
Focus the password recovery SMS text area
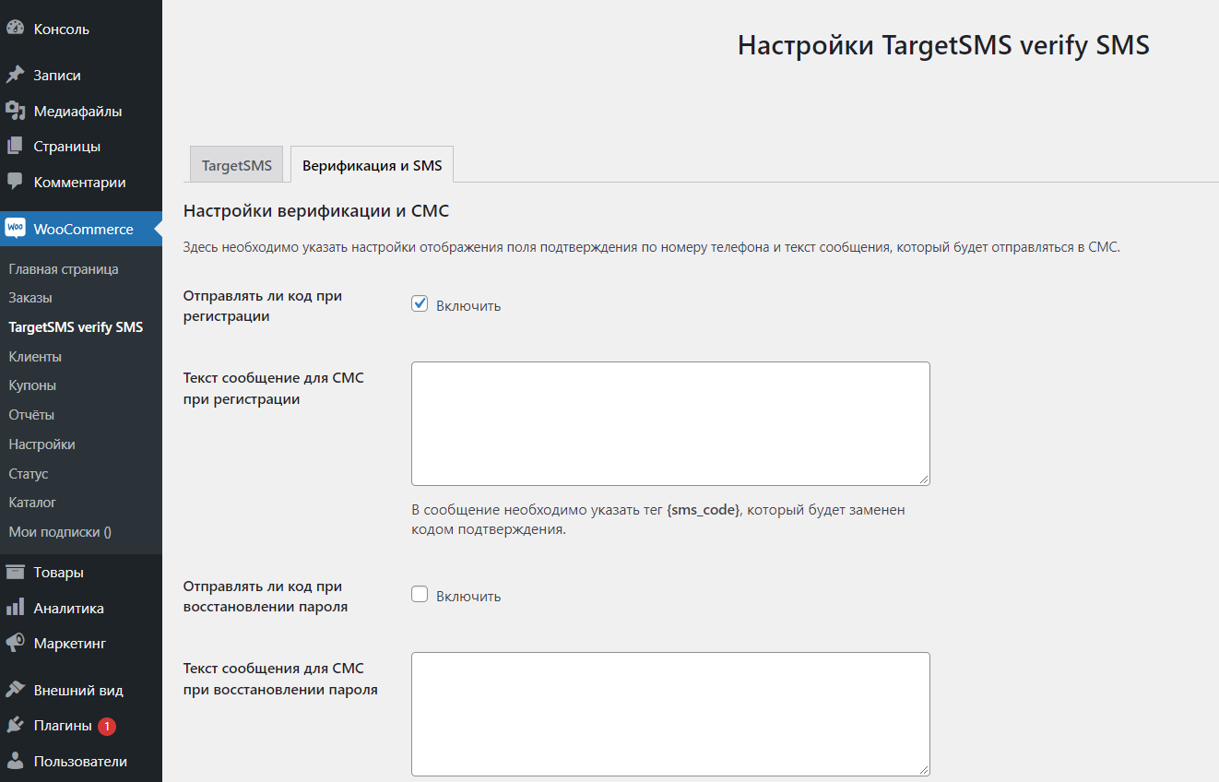click(x=670, y=714)
